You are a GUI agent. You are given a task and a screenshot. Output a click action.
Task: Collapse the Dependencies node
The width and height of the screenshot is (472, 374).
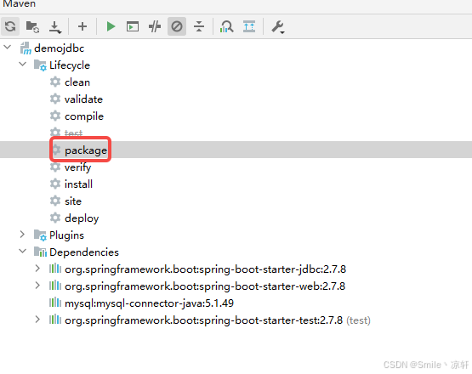(23, 251)
